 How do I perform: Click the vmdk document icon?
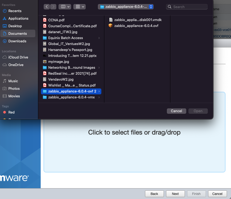[111, 20]
